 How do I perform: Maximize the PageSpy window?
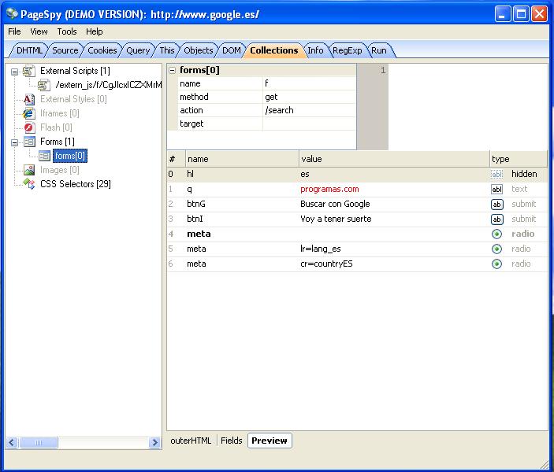pyautogui.click(x=521, y=14)
